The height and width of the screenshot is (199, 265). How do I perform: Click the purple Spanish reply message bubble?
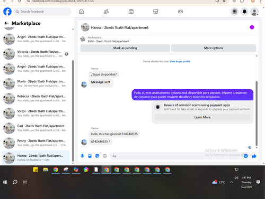[192, 95]
